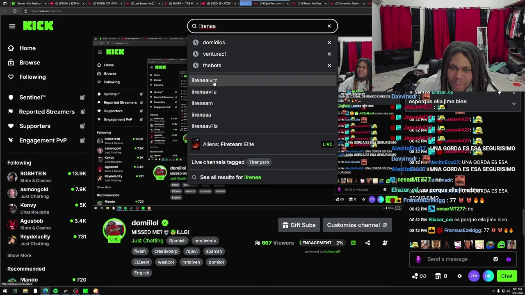
Task: Open asmongold followed channel
Action: point(47,193)
